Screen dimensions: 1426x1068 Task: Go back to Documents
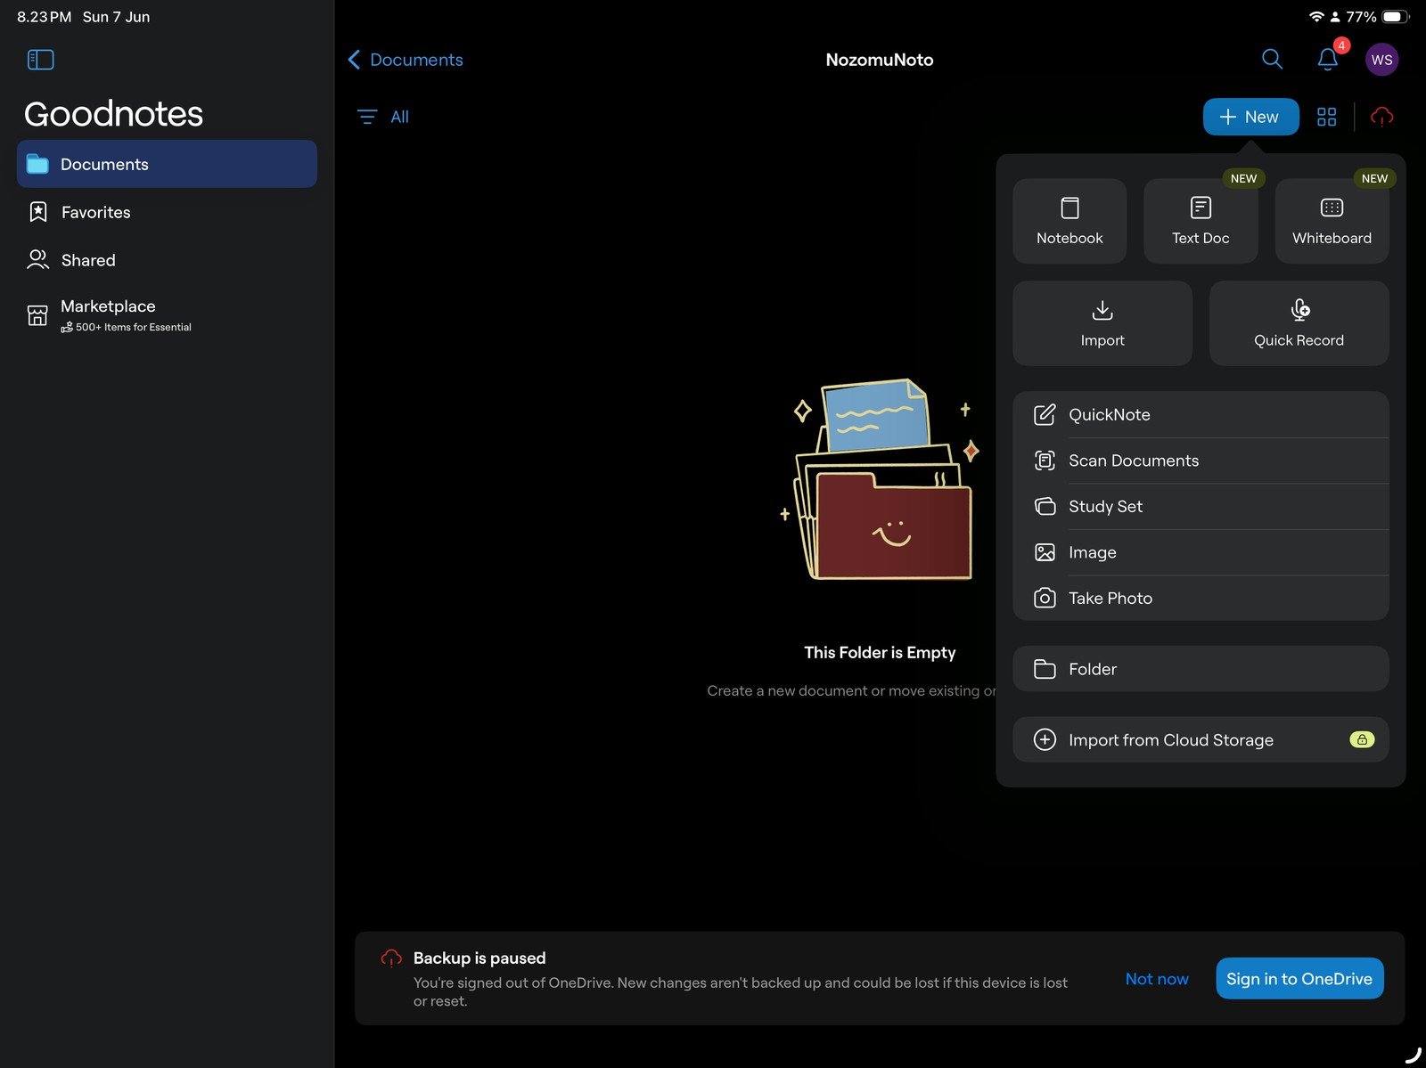pos(406,60)
